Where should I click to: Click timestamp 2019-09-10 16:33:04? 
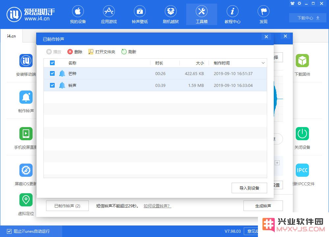pos(233,86)
